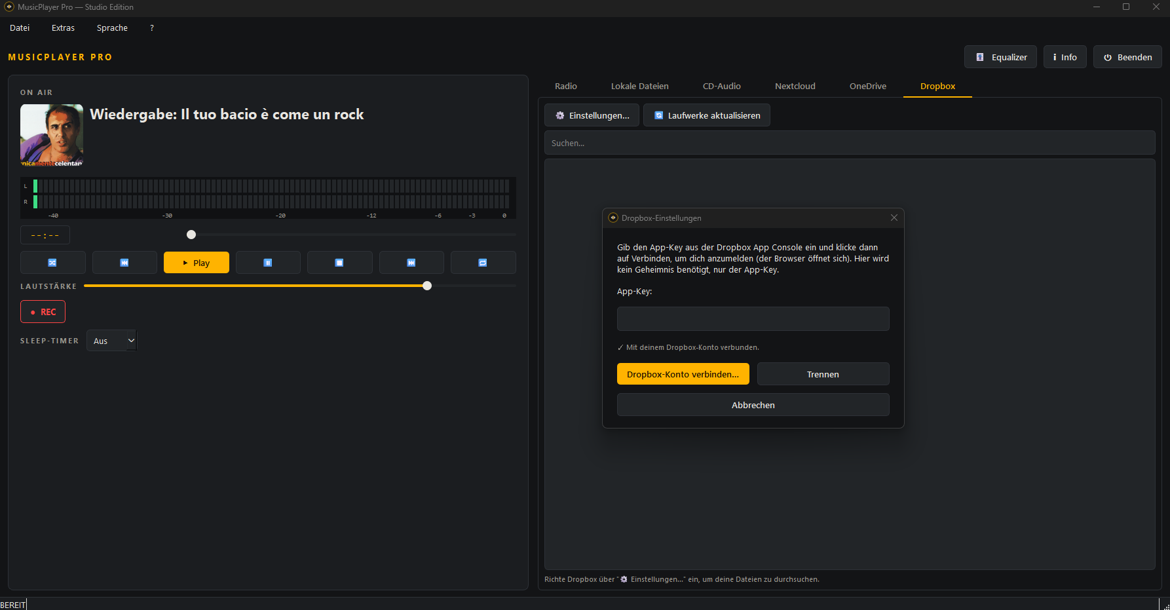The image size is (1170, 610).
Task: Quit the app with Beenden
Action: 1127,57
